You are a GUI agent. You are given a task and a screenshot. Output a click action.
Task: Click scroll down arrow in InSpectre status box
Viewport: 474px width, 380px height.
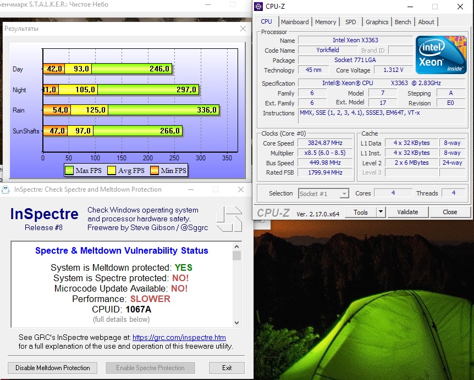tap(236, 323)
